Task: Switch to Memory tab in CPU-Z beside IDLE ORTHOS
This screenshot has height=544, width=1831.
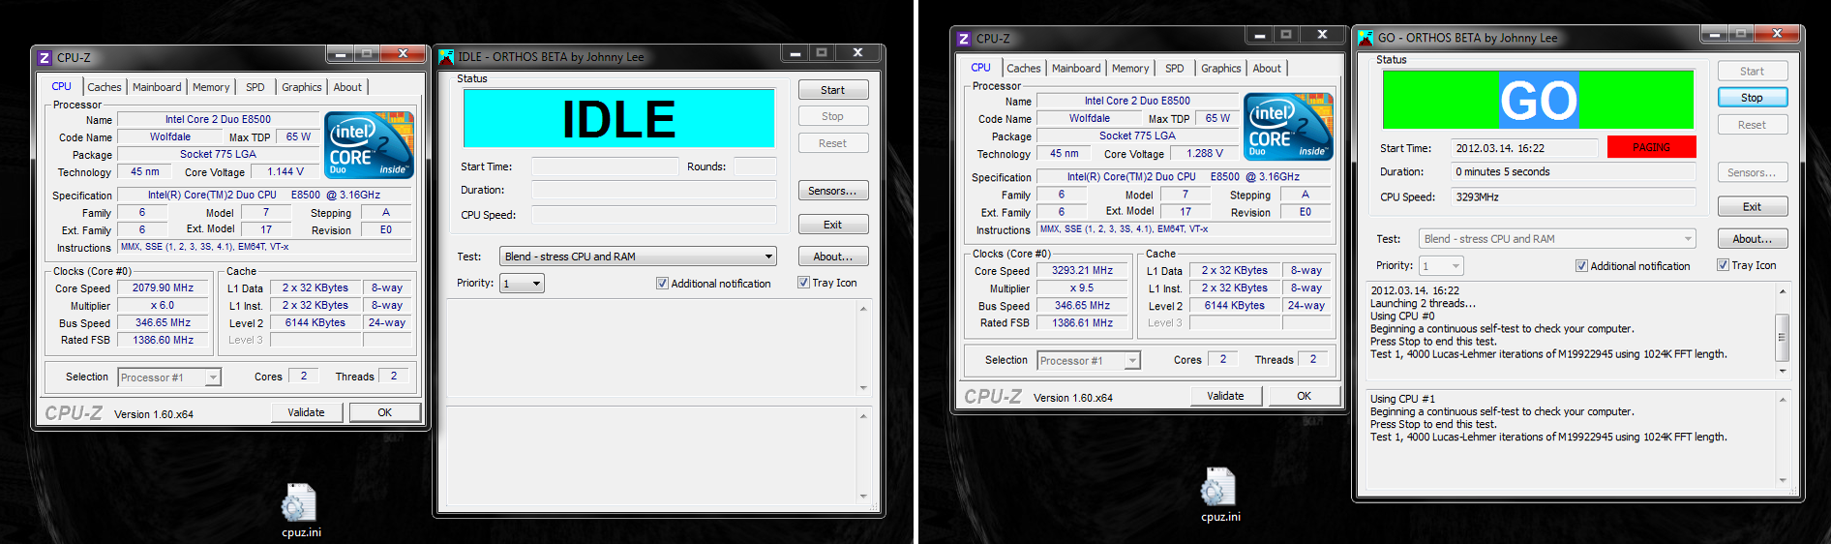Action: pos(211,87)
